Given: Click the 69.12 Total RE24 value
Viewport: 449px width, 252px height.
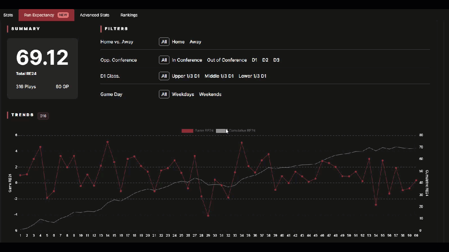Looking at the screenshot, I should 42,57.
